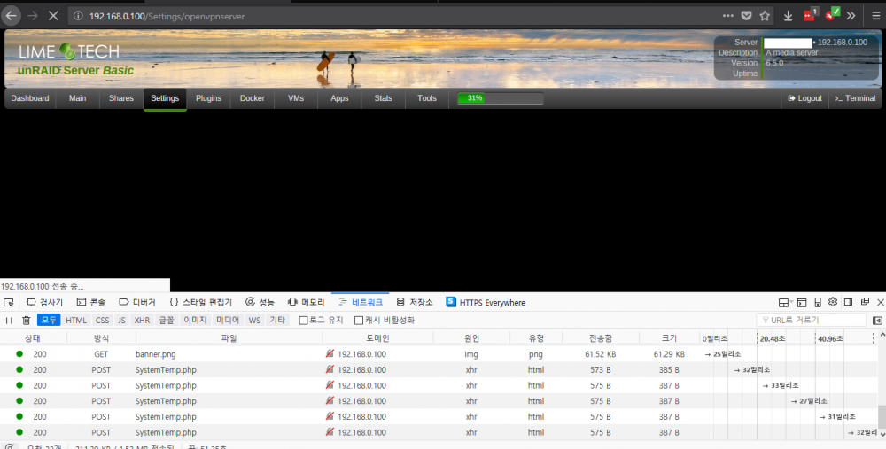Screen dimensions: 886x449
Task: Enable the 로그 유지 checkbox
Action: [x=303, y=321]
